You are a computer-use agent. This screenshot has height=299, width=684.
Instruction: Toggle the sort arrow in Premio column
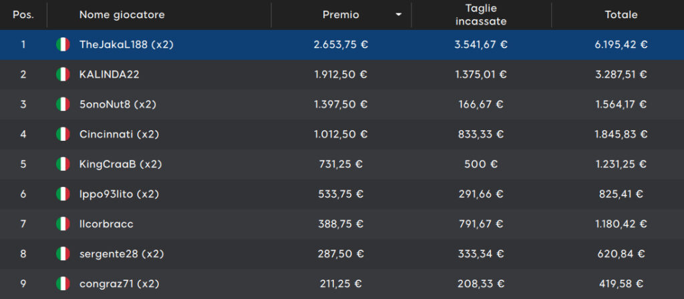click(x=398, y=15)
